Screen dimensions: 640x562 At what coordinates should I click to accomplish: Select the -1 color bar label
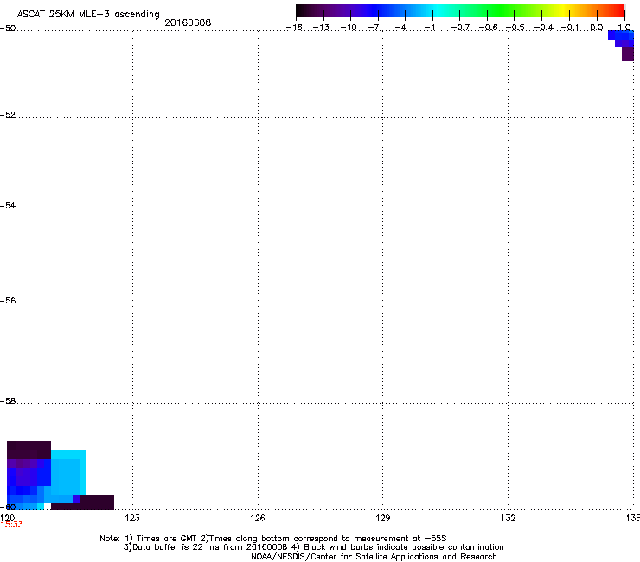430,28
